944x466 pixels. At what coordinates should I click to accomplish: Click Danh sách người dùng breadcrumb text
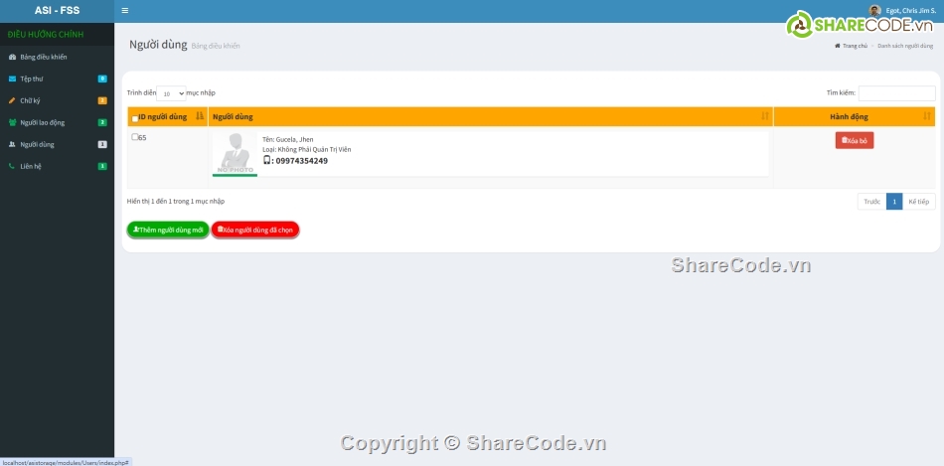(905, 46)
